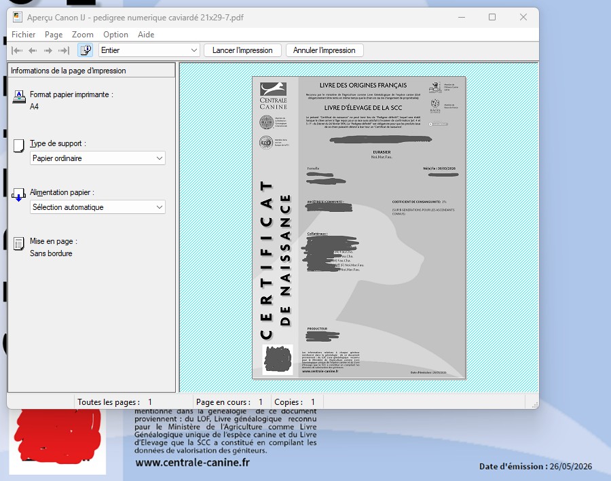
Task: Click the document preview page thumbnail
Action: pyautogui.click(x=359, y=228)
